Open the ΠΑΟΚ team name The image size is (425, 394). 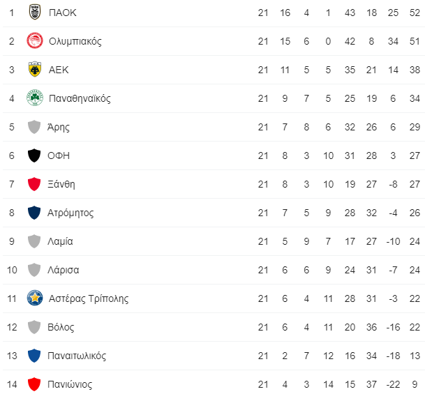pyautogui.click(x=63, y=13)
